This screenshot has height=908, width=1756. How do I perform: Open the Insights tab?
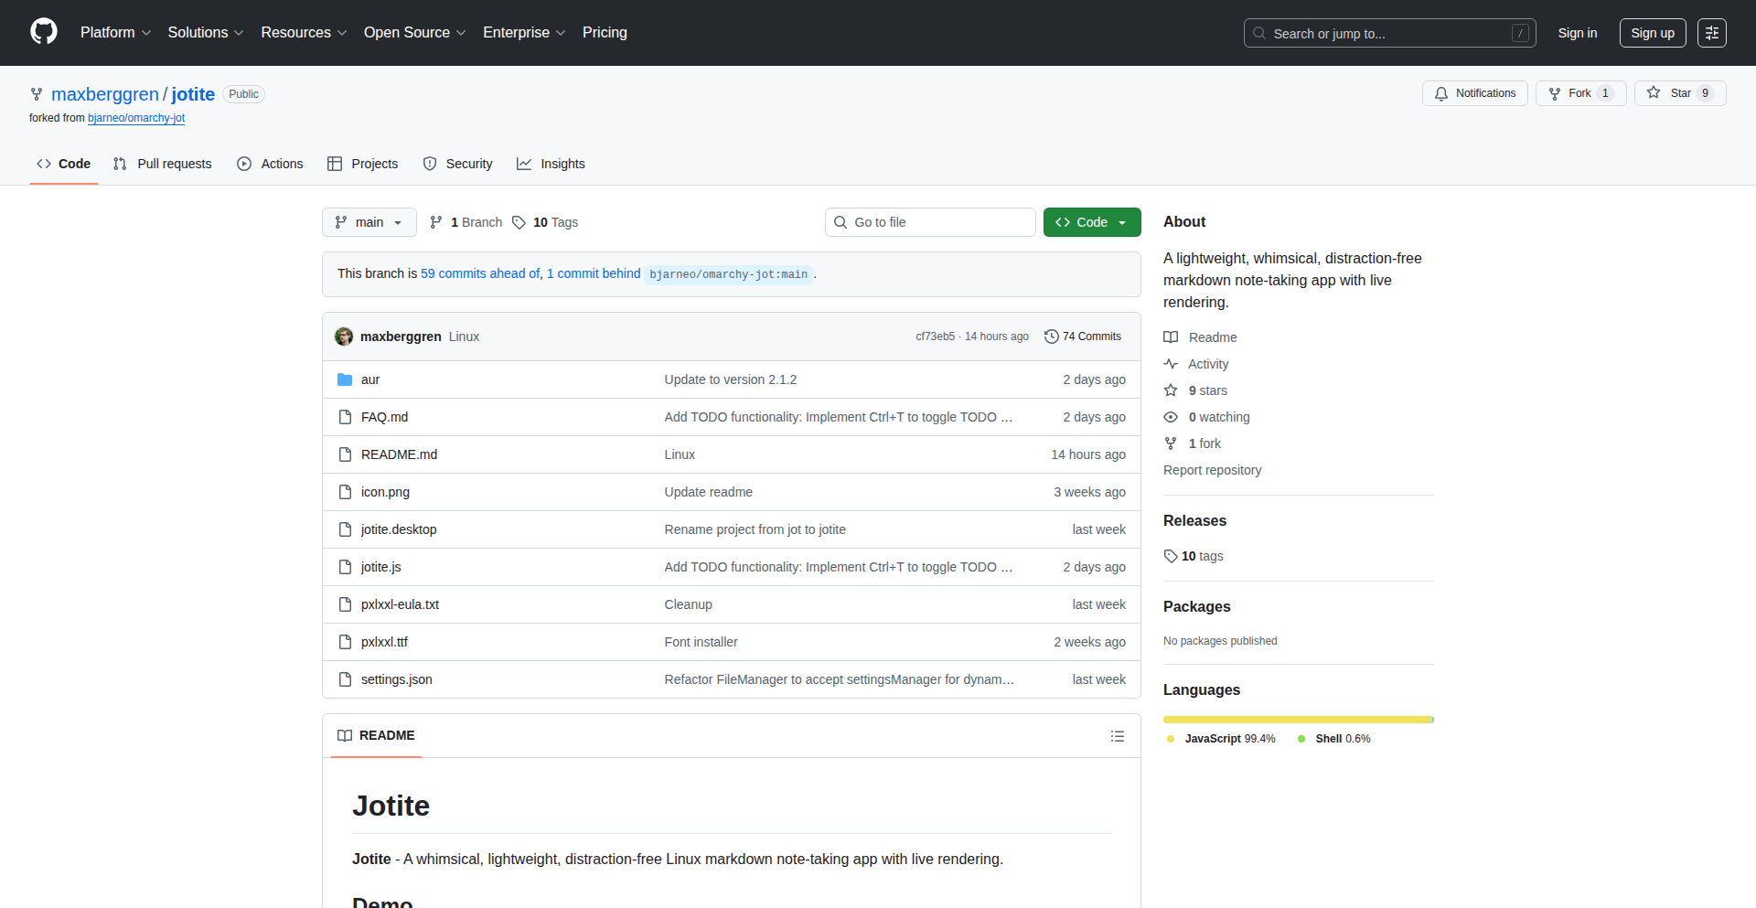click(551, 164)
